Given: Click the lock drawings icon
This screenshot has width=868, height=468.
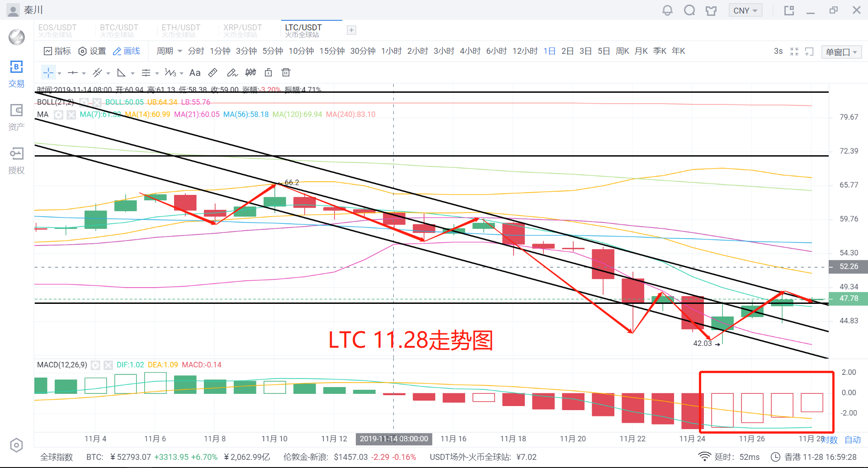Looking at the screenshot, I should coord(269,72).
